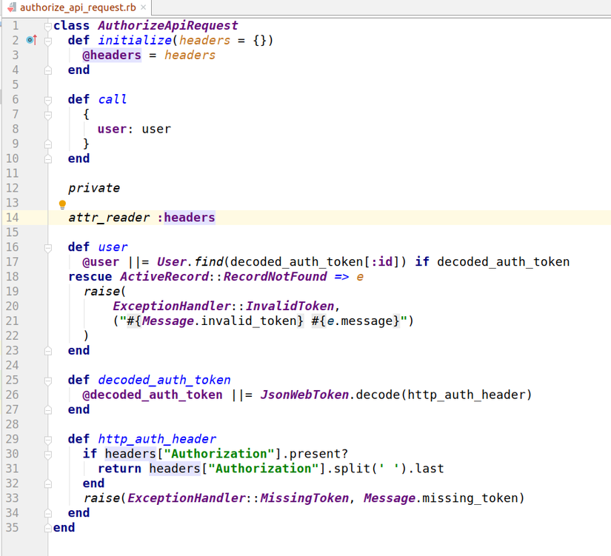
Task: Click the fold end marker on line 23
Action: [48, 351]
